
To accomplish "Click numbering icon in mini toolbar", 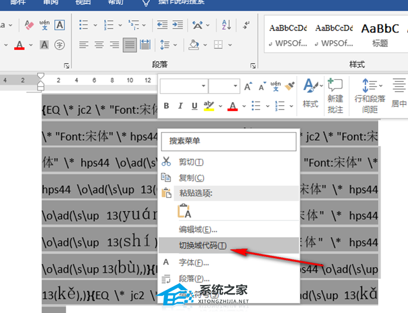I will (280, 106).
